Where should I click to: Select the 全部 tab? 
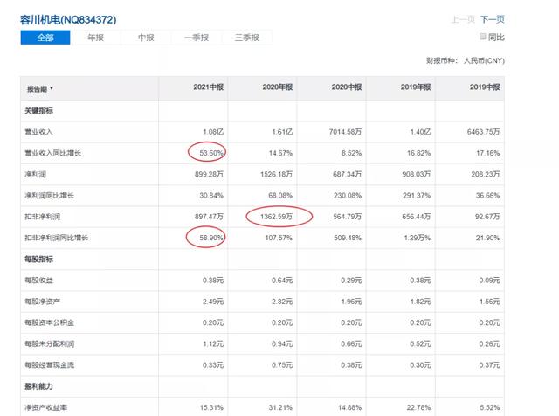(x=45, y=38)
